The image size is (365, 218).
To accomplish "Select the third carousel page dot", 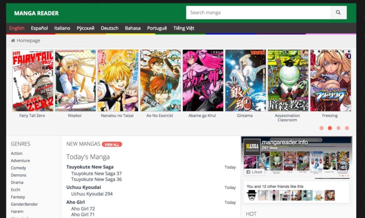I will coord(339,128).
